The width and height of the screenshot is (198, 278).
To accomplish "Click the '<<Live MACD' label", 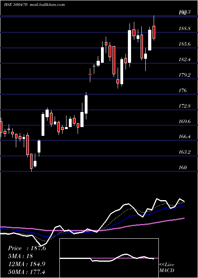I will (x=167, y=267).
